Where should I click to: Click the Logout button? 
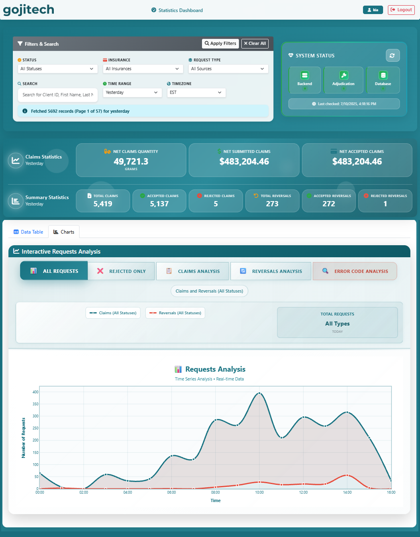point(401,10)
